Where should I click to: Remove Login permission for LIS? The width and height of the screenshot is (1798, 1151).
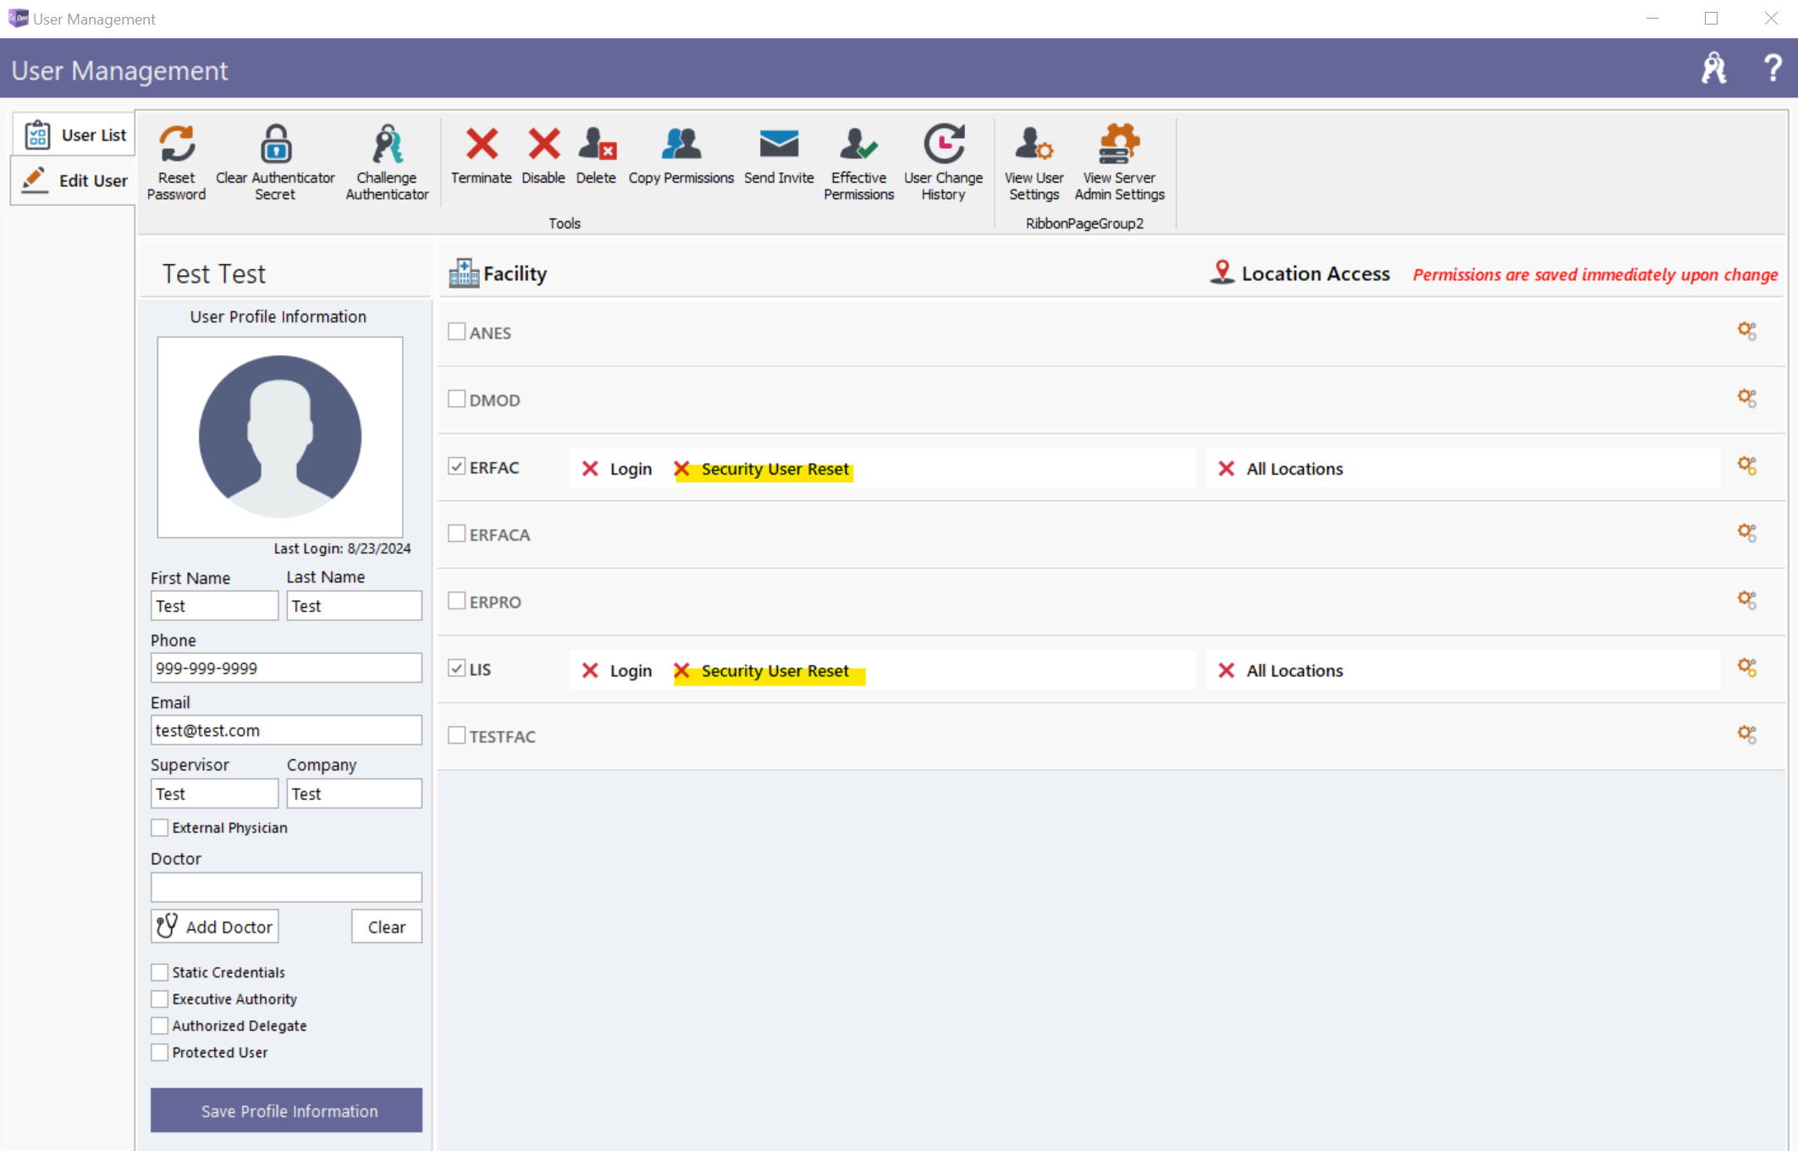pyautogui.click(x=590, y=671)
